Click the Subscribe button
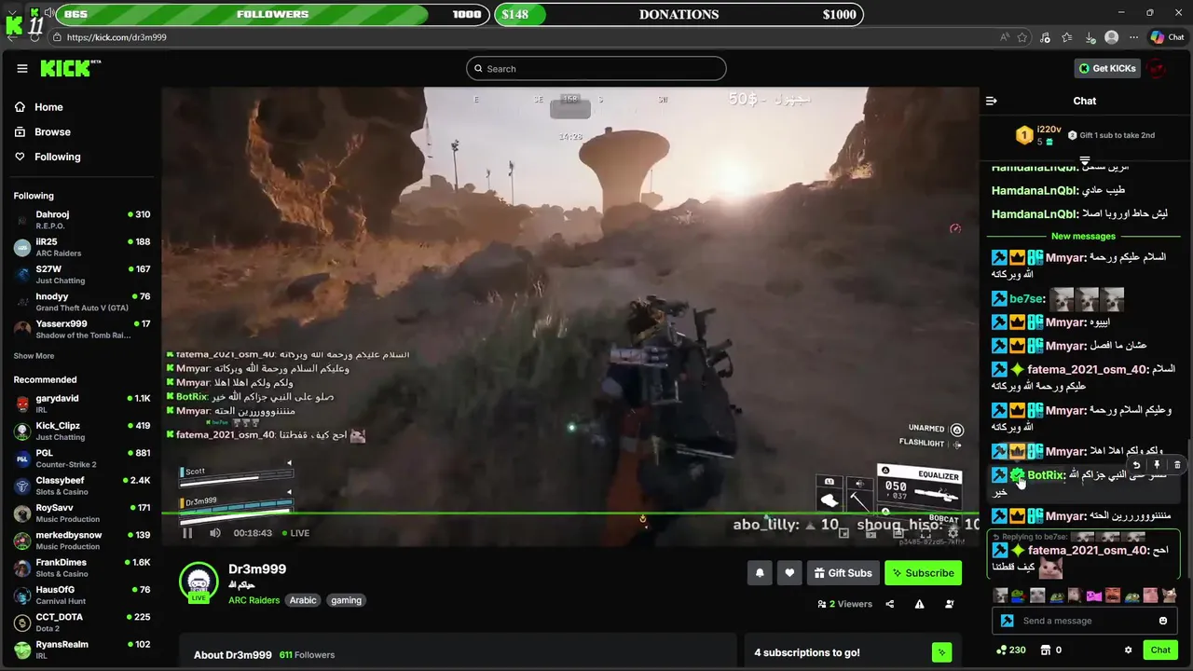This screenshot has height=671, width=1193. pyautogui.click(x=923, y=573)
